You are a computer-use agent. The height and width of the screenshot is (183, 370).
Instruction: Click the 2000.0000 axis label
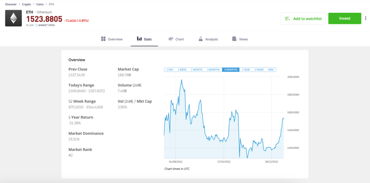click(x=293, y=77)
